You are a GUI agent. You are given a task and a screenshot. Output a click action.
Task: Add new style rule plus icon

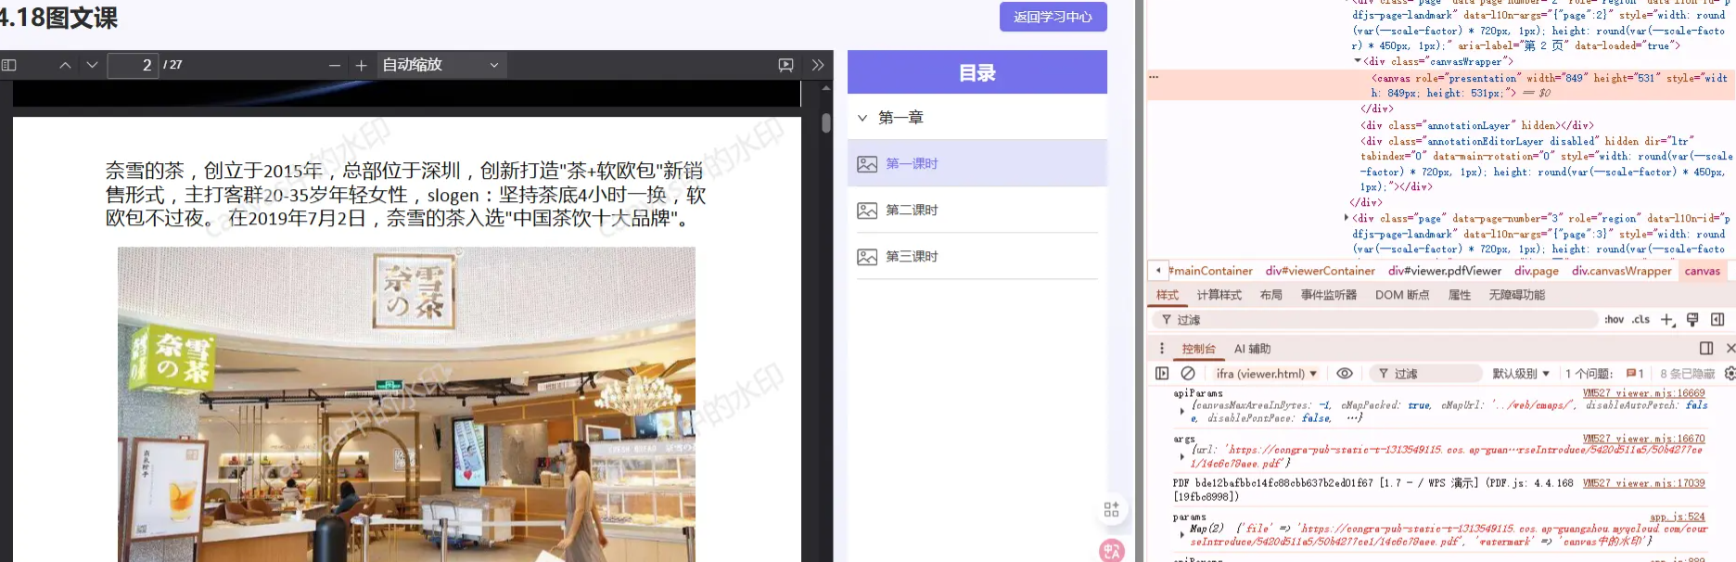point(1667,320)
